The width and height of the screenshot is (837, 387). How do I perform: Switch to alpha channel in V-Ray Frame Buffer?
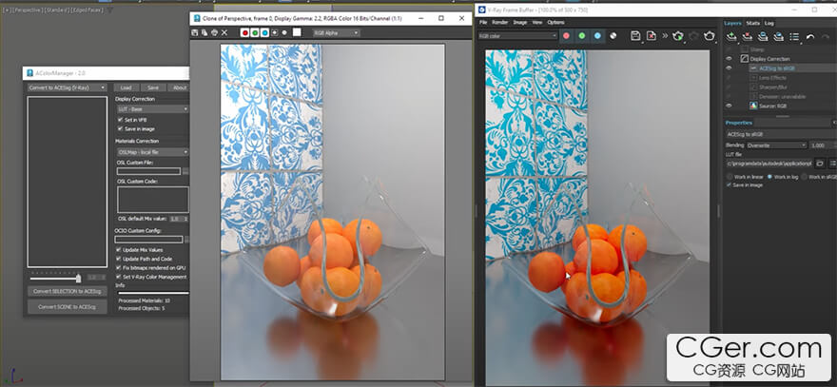pos(613,36)
